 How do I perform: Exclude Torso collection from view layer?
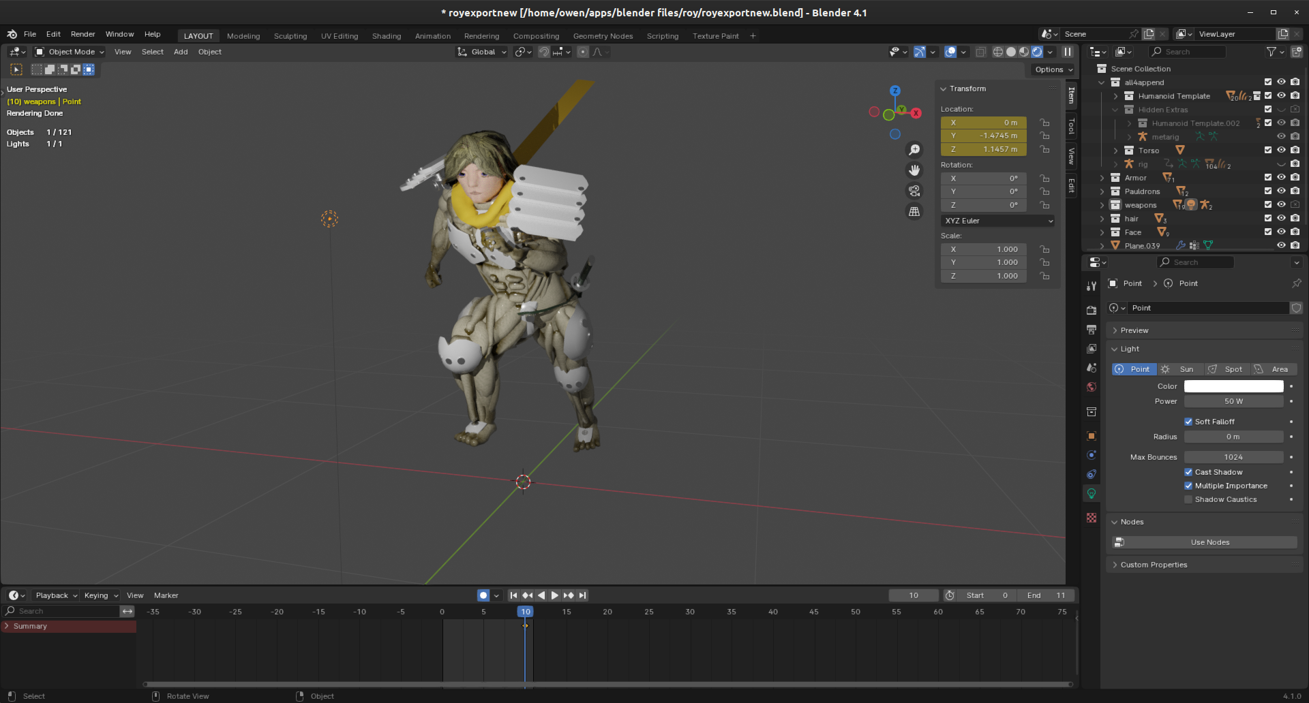point(1268,150)
